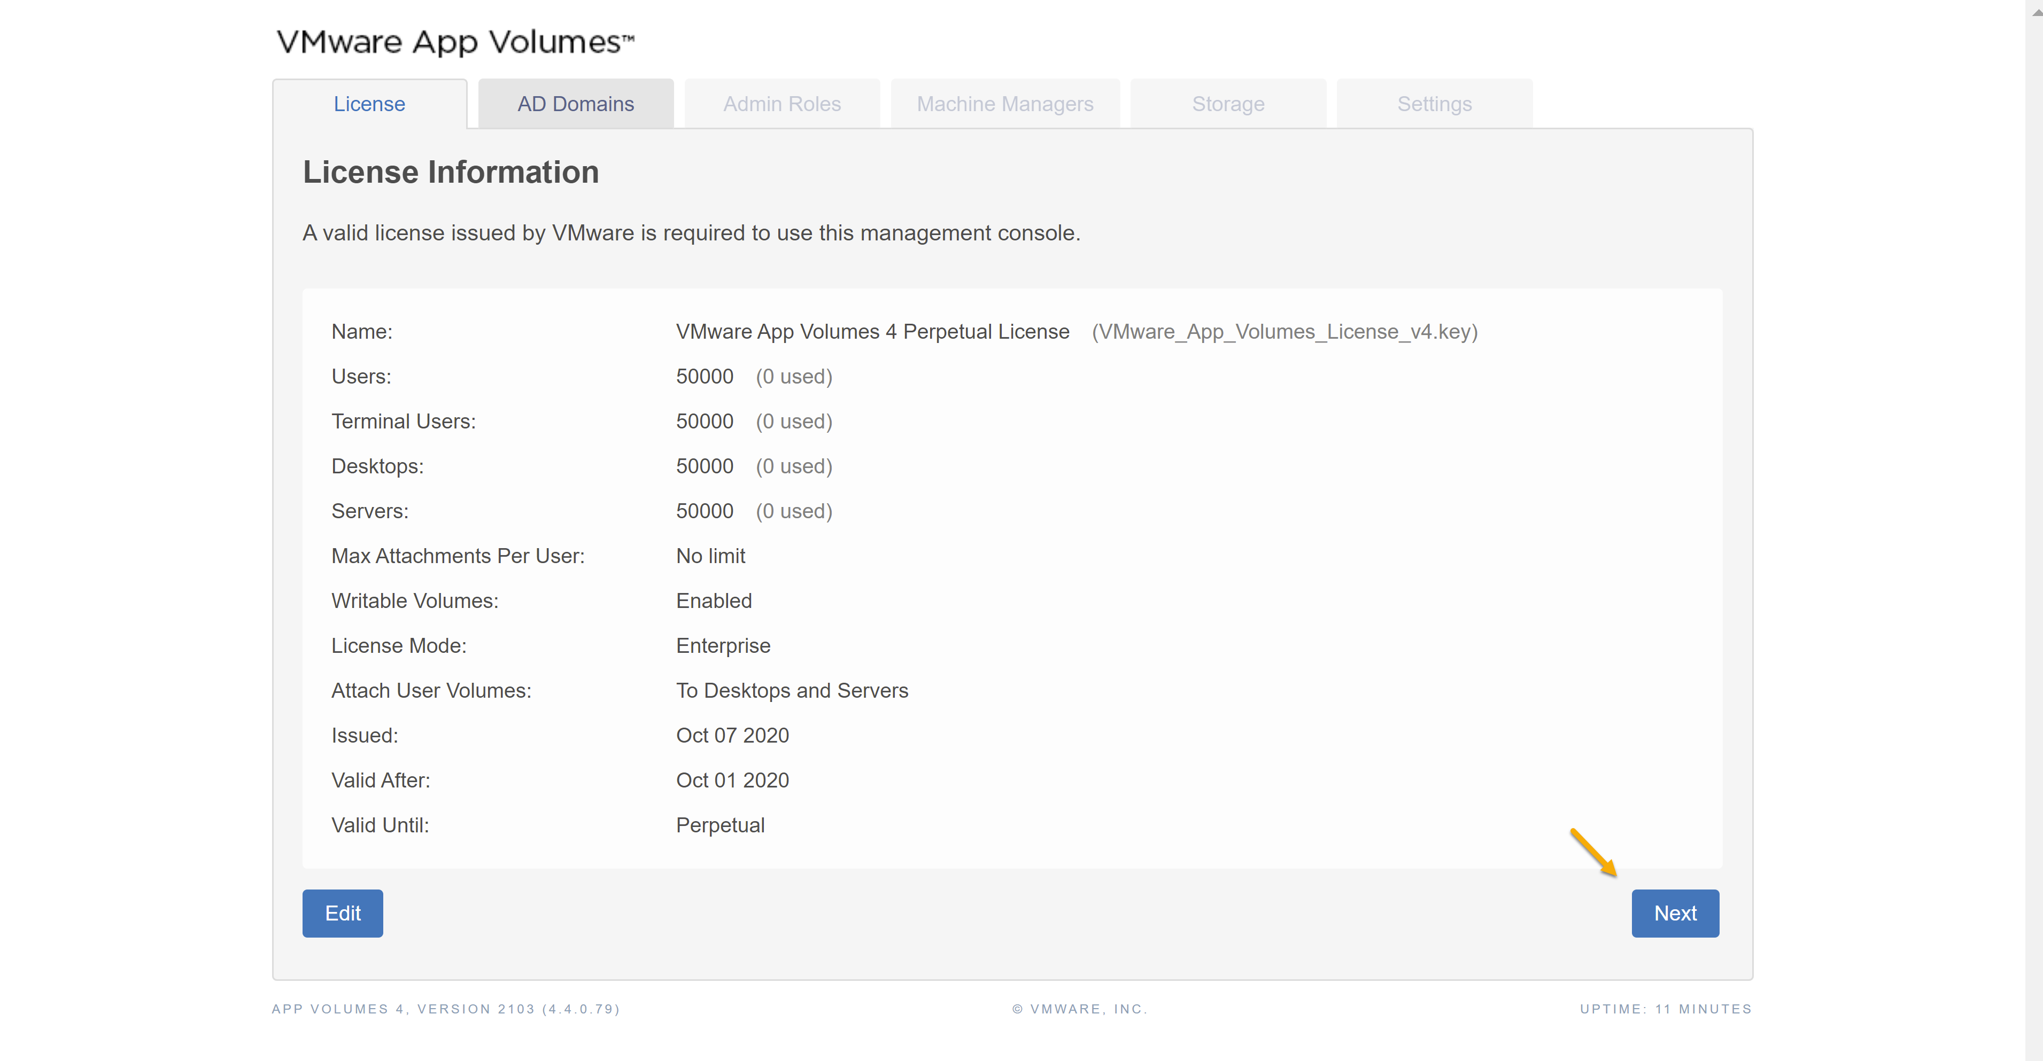Select the License Mode label
The height and width of the screenshot is (1061, 2043).
point(399,646)
